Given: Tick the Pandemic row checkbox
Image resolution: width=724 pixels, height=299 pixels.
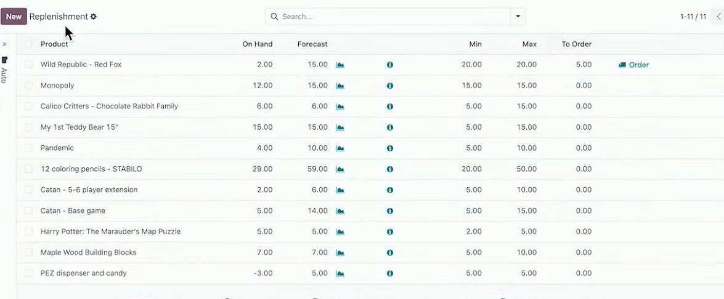Looking at the screenshot, I should [x=28, y=148].
